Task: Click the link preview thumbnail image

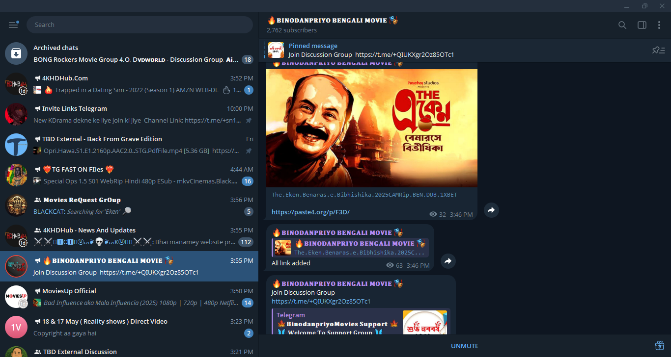Action: tap(425, 322)
